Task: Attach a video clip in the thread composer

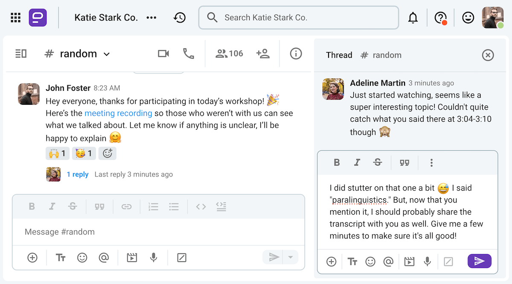Action: pyautogui.click(x=409, y=261)
